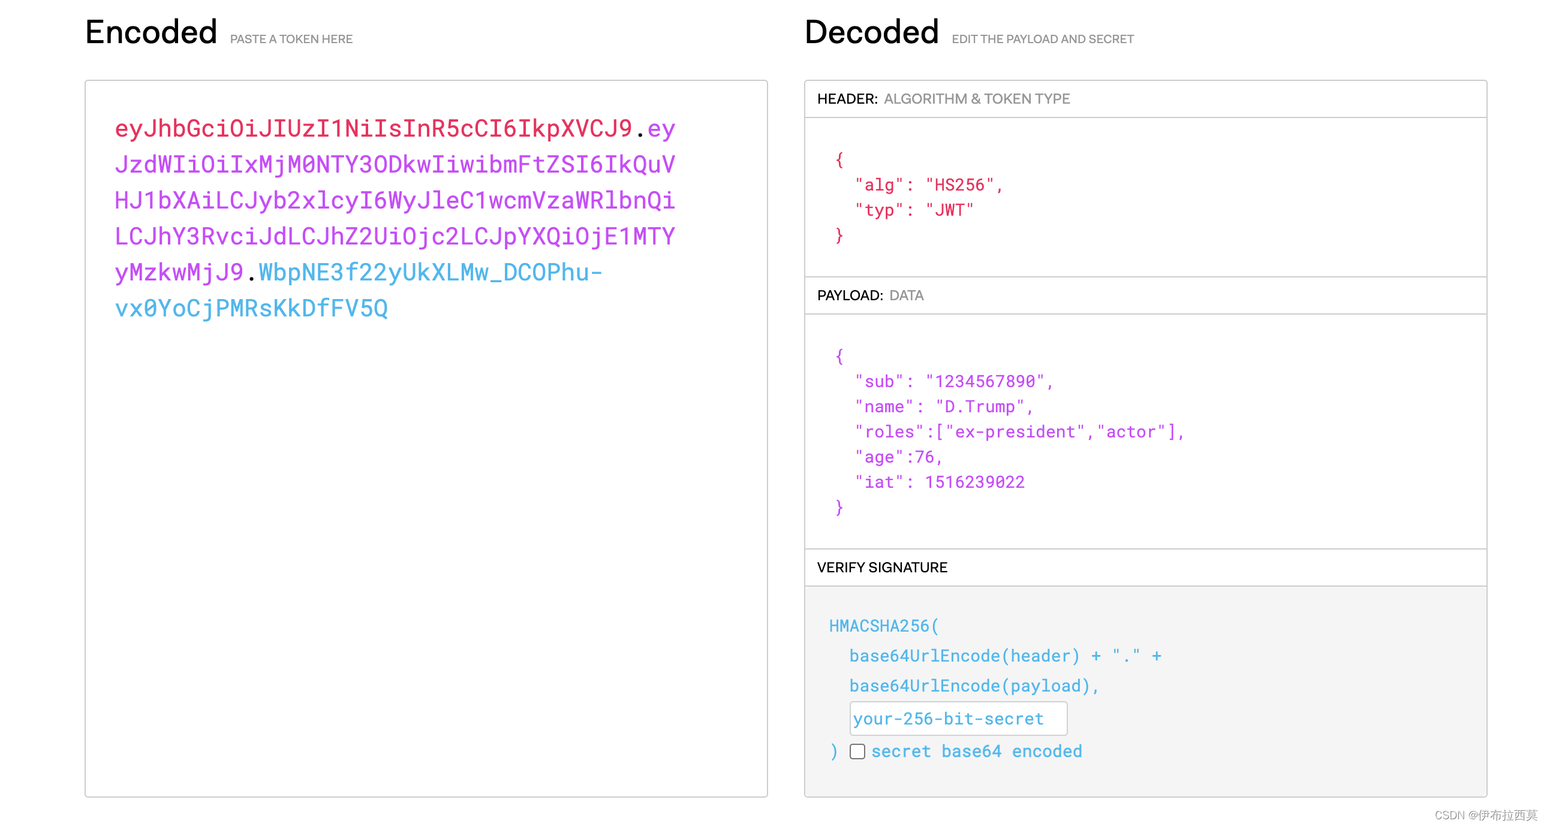Click the token line 'HJ1bXAiLCJyb2xlcyI6WyJleC1wcmVz...'
The image size is (1547, 827).
pos(395,200)
